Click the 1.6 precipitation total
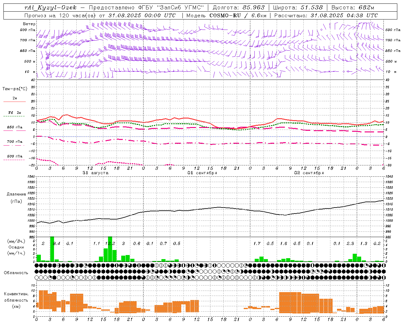 coord(284,243)
